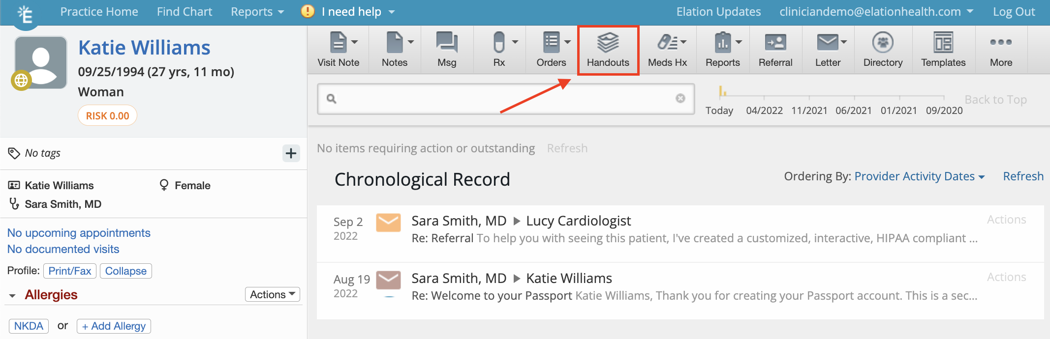Screen dimensions: 1050x339
Task: Open Provider Activity Dates ordering dropdown
Action: 920,176
